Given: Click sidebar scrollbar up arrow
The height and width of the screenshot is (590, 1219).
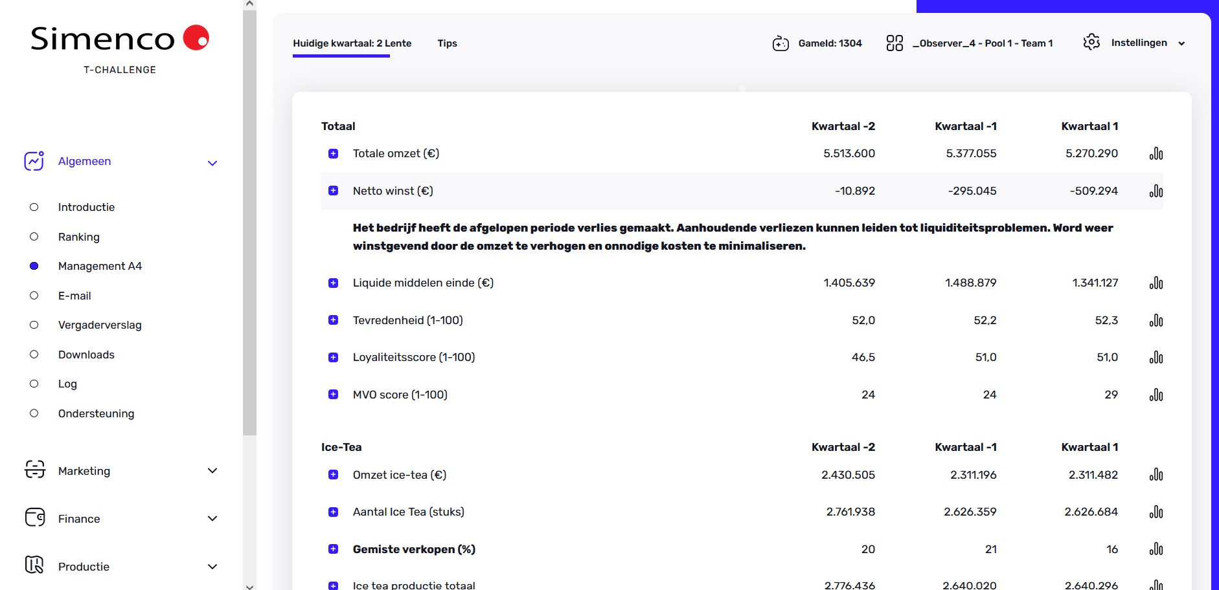Looking at the screenshot, I should coord(249,4).
